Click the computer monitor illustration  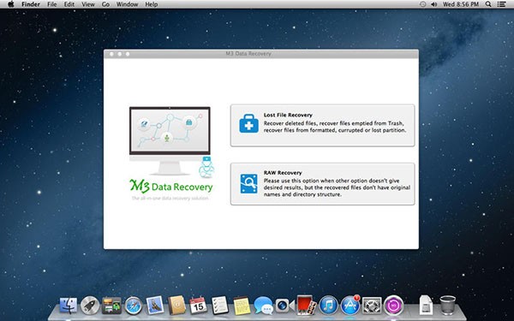170,140
